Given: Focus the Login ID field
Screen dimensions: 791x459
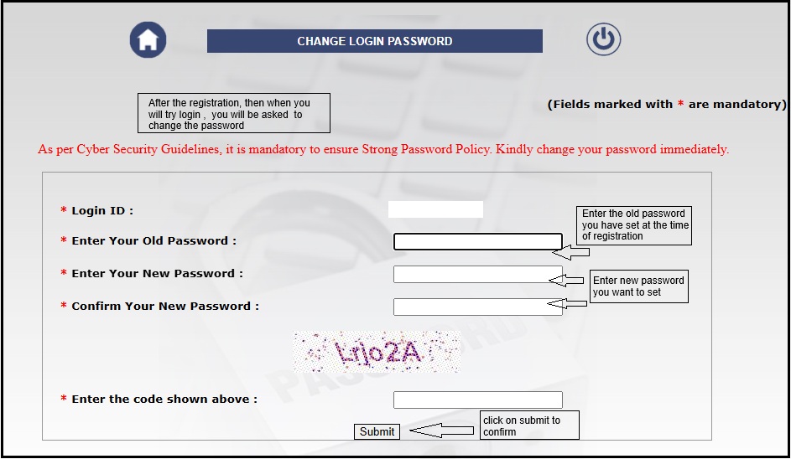Looking at the screenshot, I should pos(435,209).
